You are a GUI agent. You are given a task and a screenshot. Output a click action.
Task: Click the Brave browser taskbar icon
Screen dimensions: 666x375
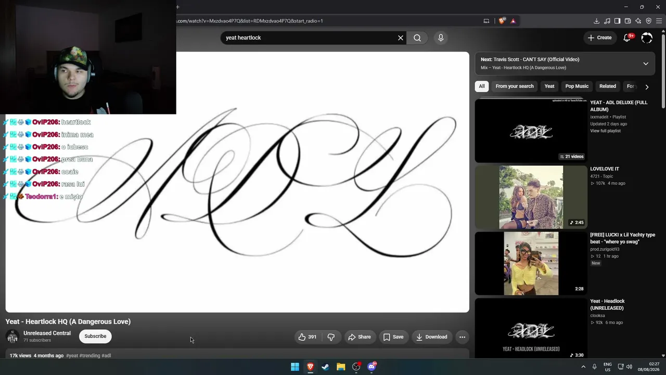pyautogui.click(x=310, y=367)
